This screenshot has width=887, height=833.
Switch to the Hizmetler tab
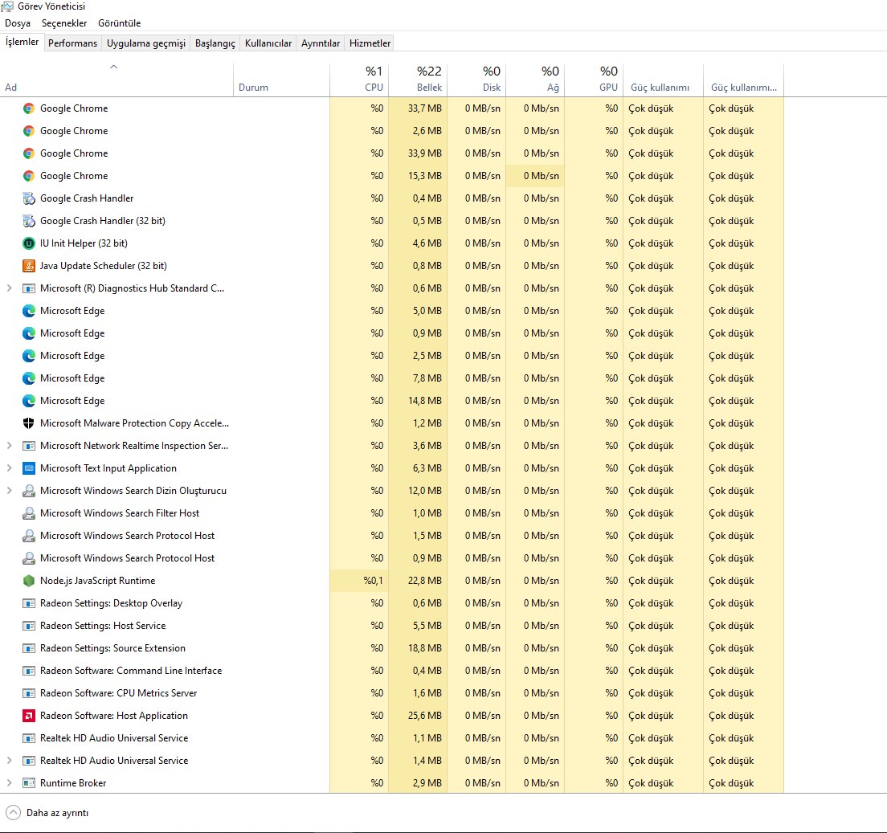point(370,43)
